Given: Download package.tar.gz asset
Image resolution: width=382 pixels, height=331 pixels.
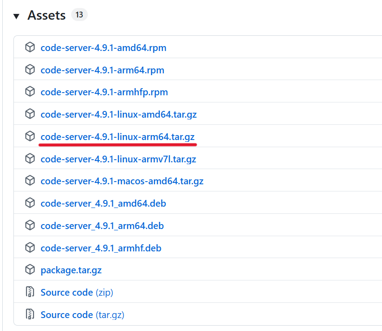Looking at the screenshot, I should [x=71, y=270].
